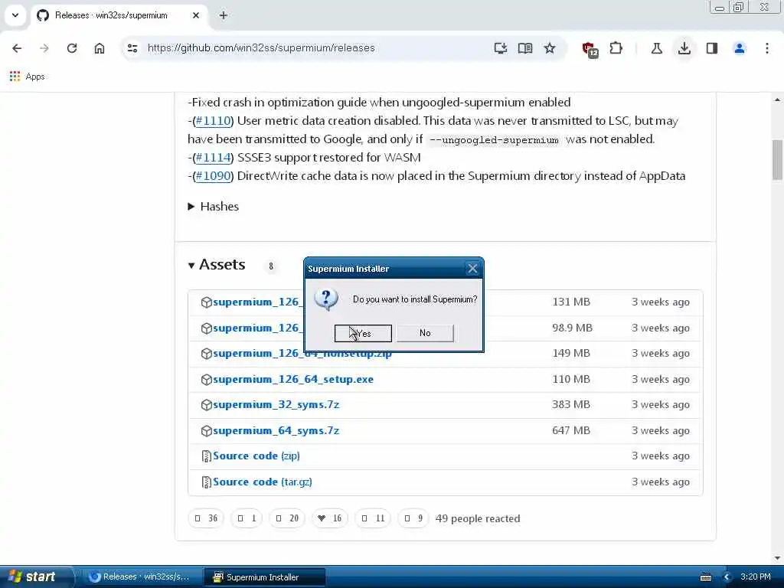The image size is (784, 588).
Task: Bookmark this page with the star
Action: [x=550, y=48]
